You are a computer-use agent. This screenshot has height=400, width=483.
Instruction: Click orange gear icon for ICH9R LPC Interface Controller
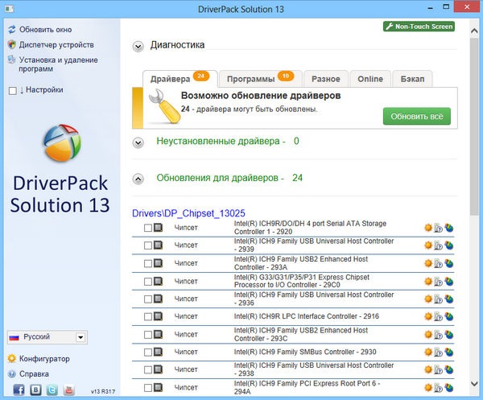coord(428,316)
